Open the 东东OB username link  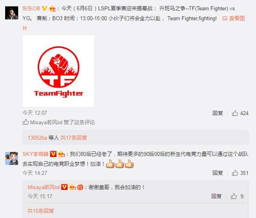point(31,8)
